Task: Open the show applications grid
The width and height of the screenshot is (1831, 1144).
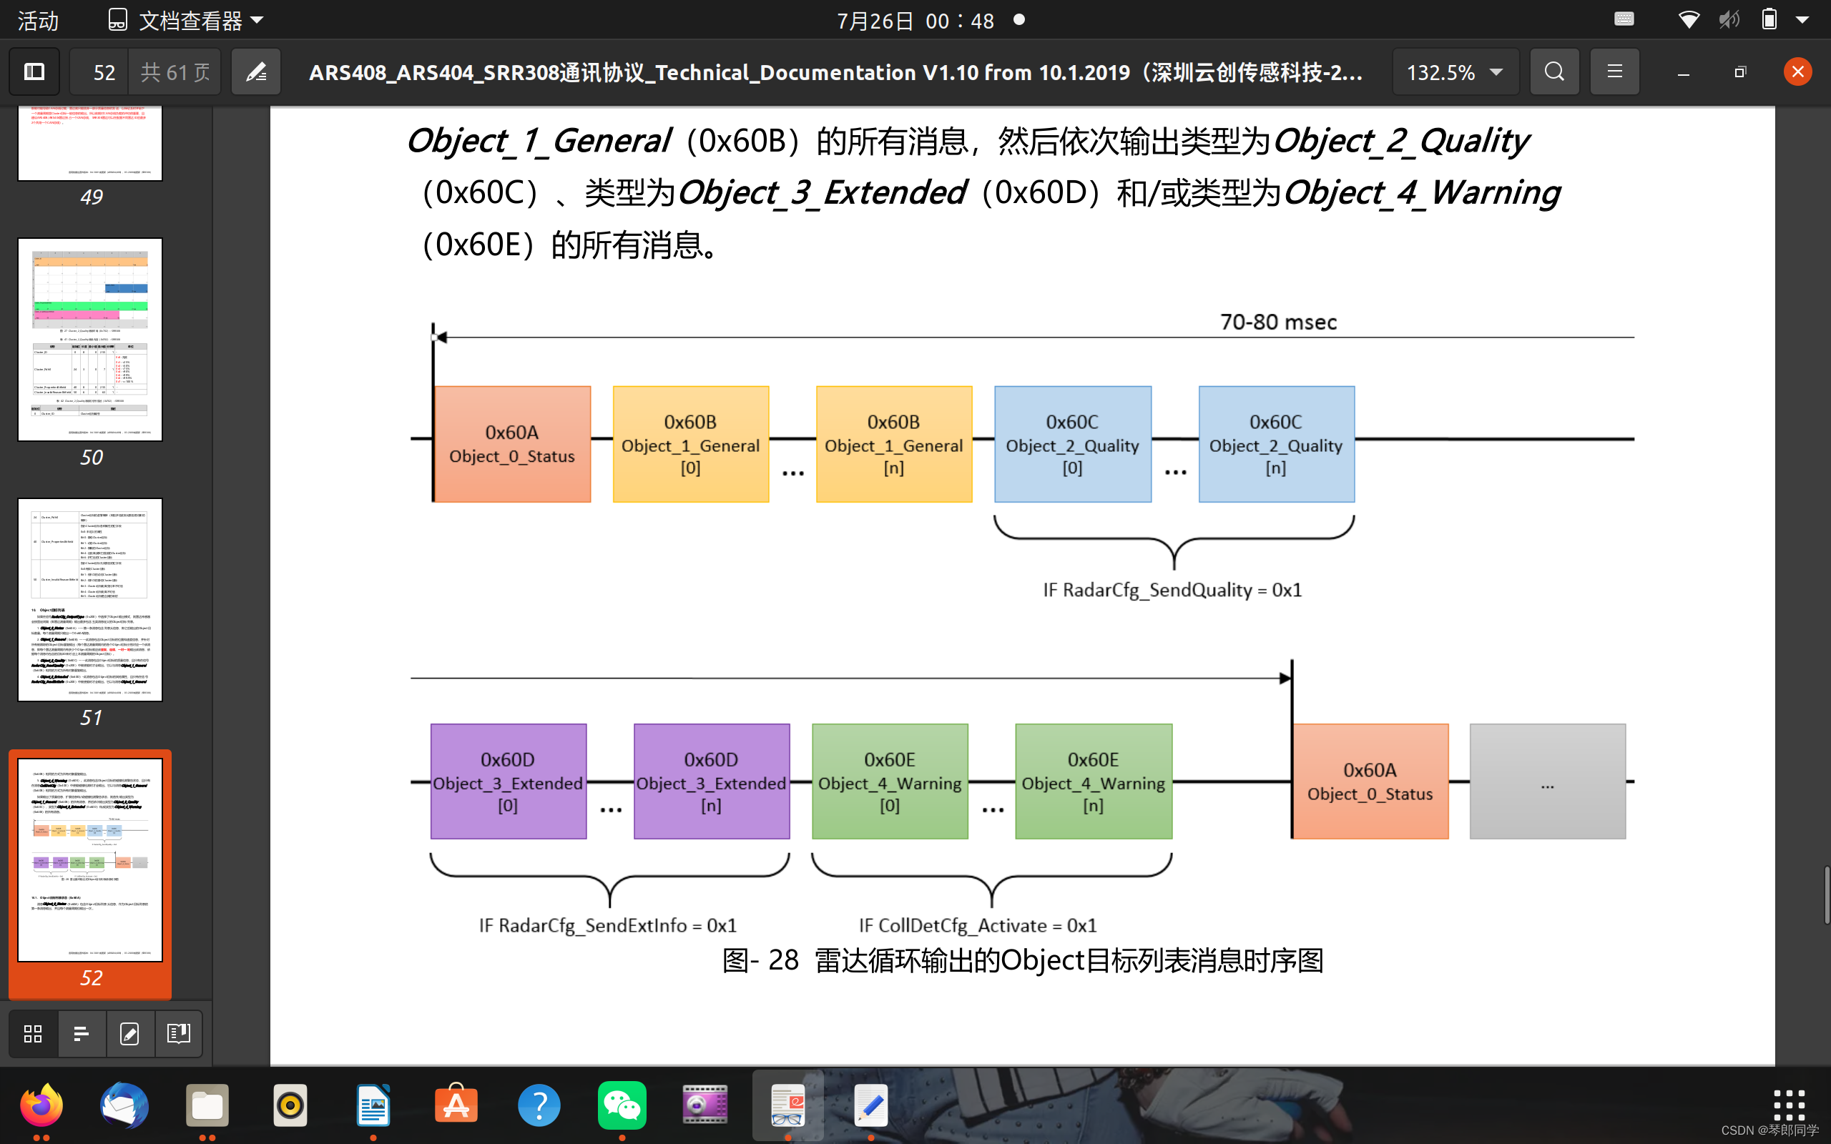Action: point(1789,1105)
